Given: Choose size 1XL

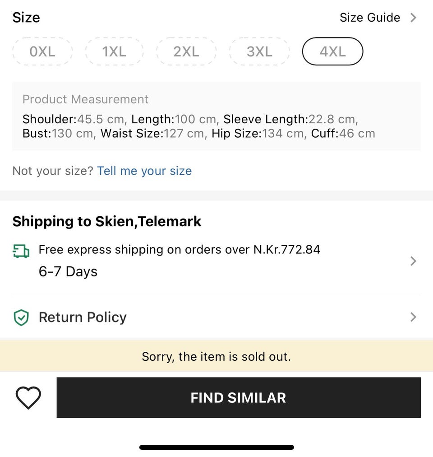Looking at the screenshot, I should [x=114, y=51].
